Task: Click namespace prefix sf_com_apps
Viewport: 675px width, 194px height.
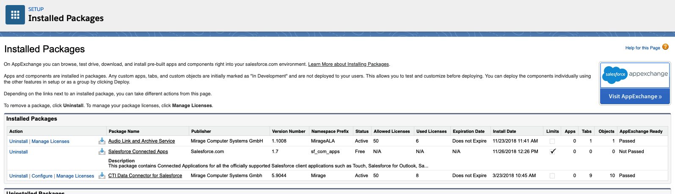Action: tap(325, 151)
